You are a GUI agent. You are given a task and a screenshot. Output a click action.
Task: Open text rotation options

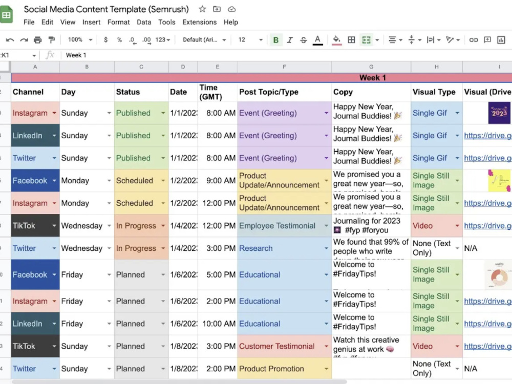click(x=453, y=40)
